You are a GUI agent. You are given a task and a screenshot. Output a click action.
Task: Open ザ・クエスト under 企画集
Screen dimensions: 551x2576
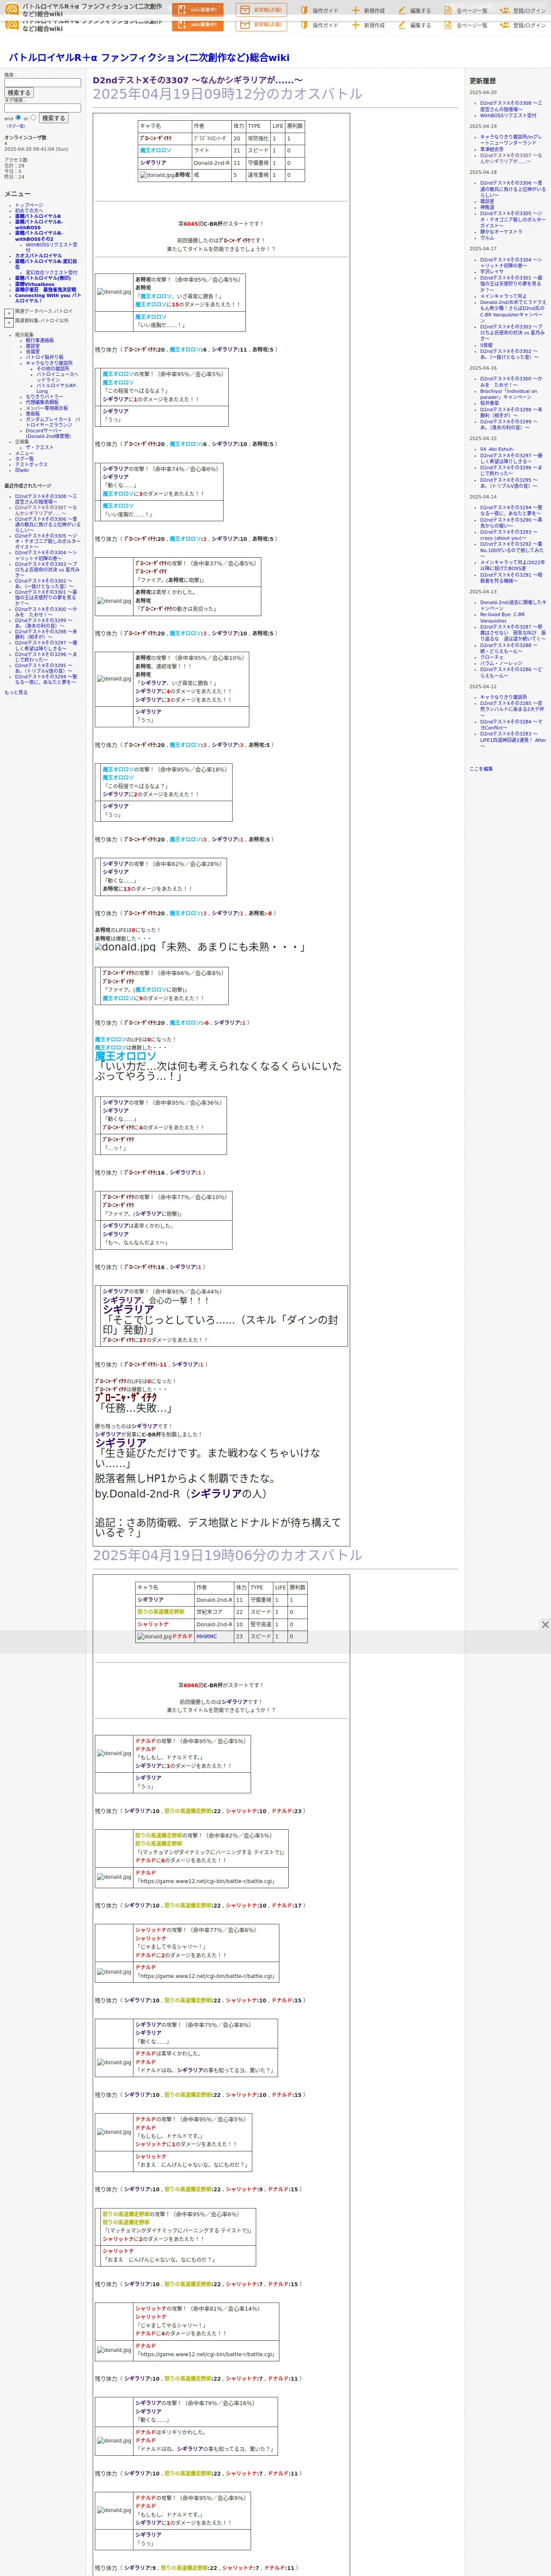tap(40, 447)
